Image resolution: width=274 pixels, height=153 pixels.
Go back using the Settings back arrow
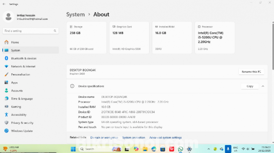pos(4,4)
